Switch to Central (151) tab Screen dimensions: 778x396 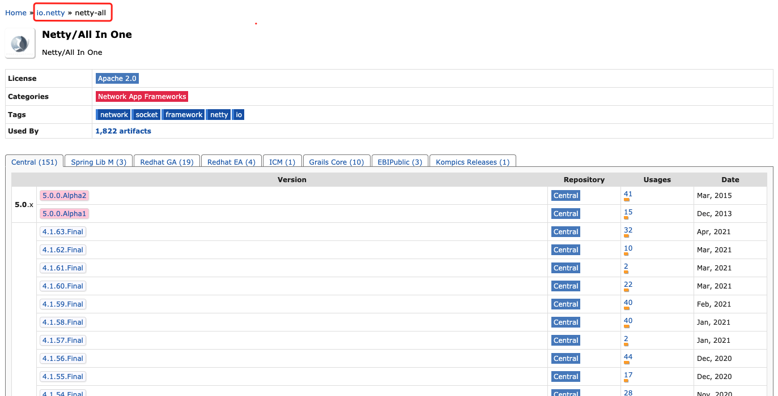34,162
